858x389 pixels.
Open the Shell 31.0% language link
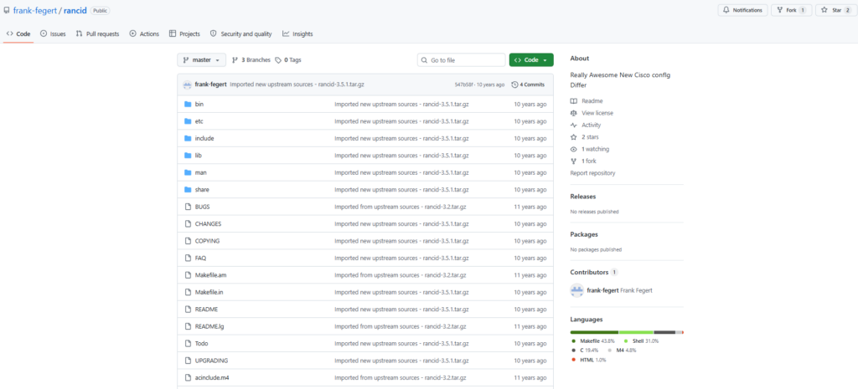(x=641, y=341)
